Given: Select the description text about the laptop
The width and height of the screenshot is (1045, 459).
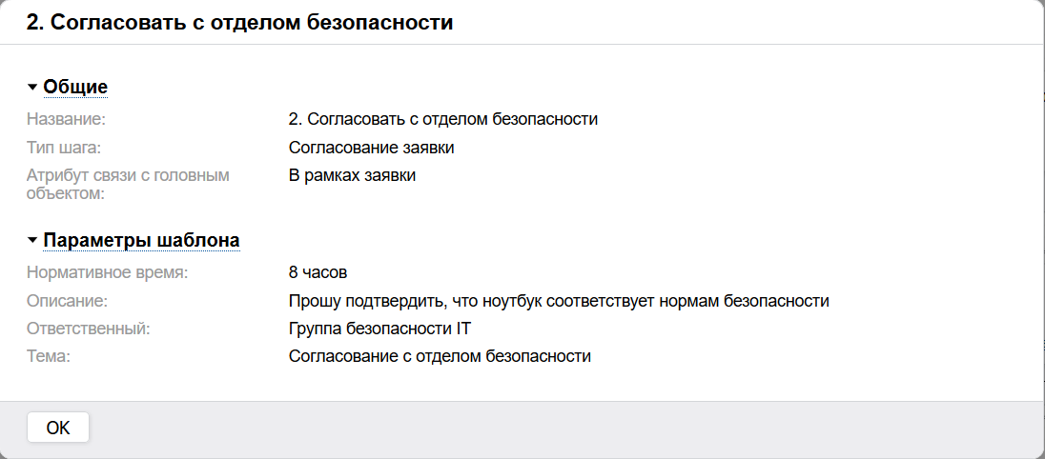Looking at the screenshot, I should click(559, 301).
